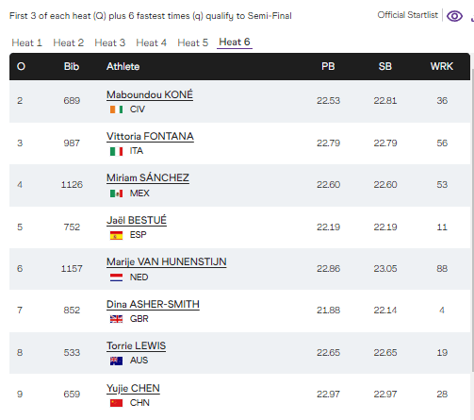Switch to the Heat 3 tab
Viewport: 474px width, 420px height.
coord(110,42)
